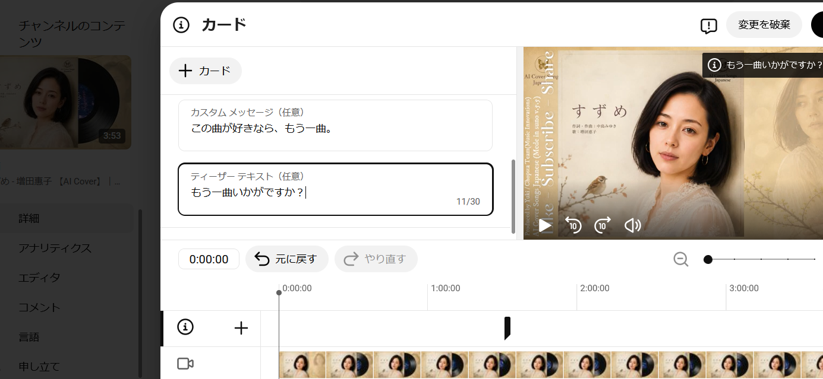Click the cards track info icon
This screenshot has height=379, width=823.
pyautogui.click(x=185, y=327)
